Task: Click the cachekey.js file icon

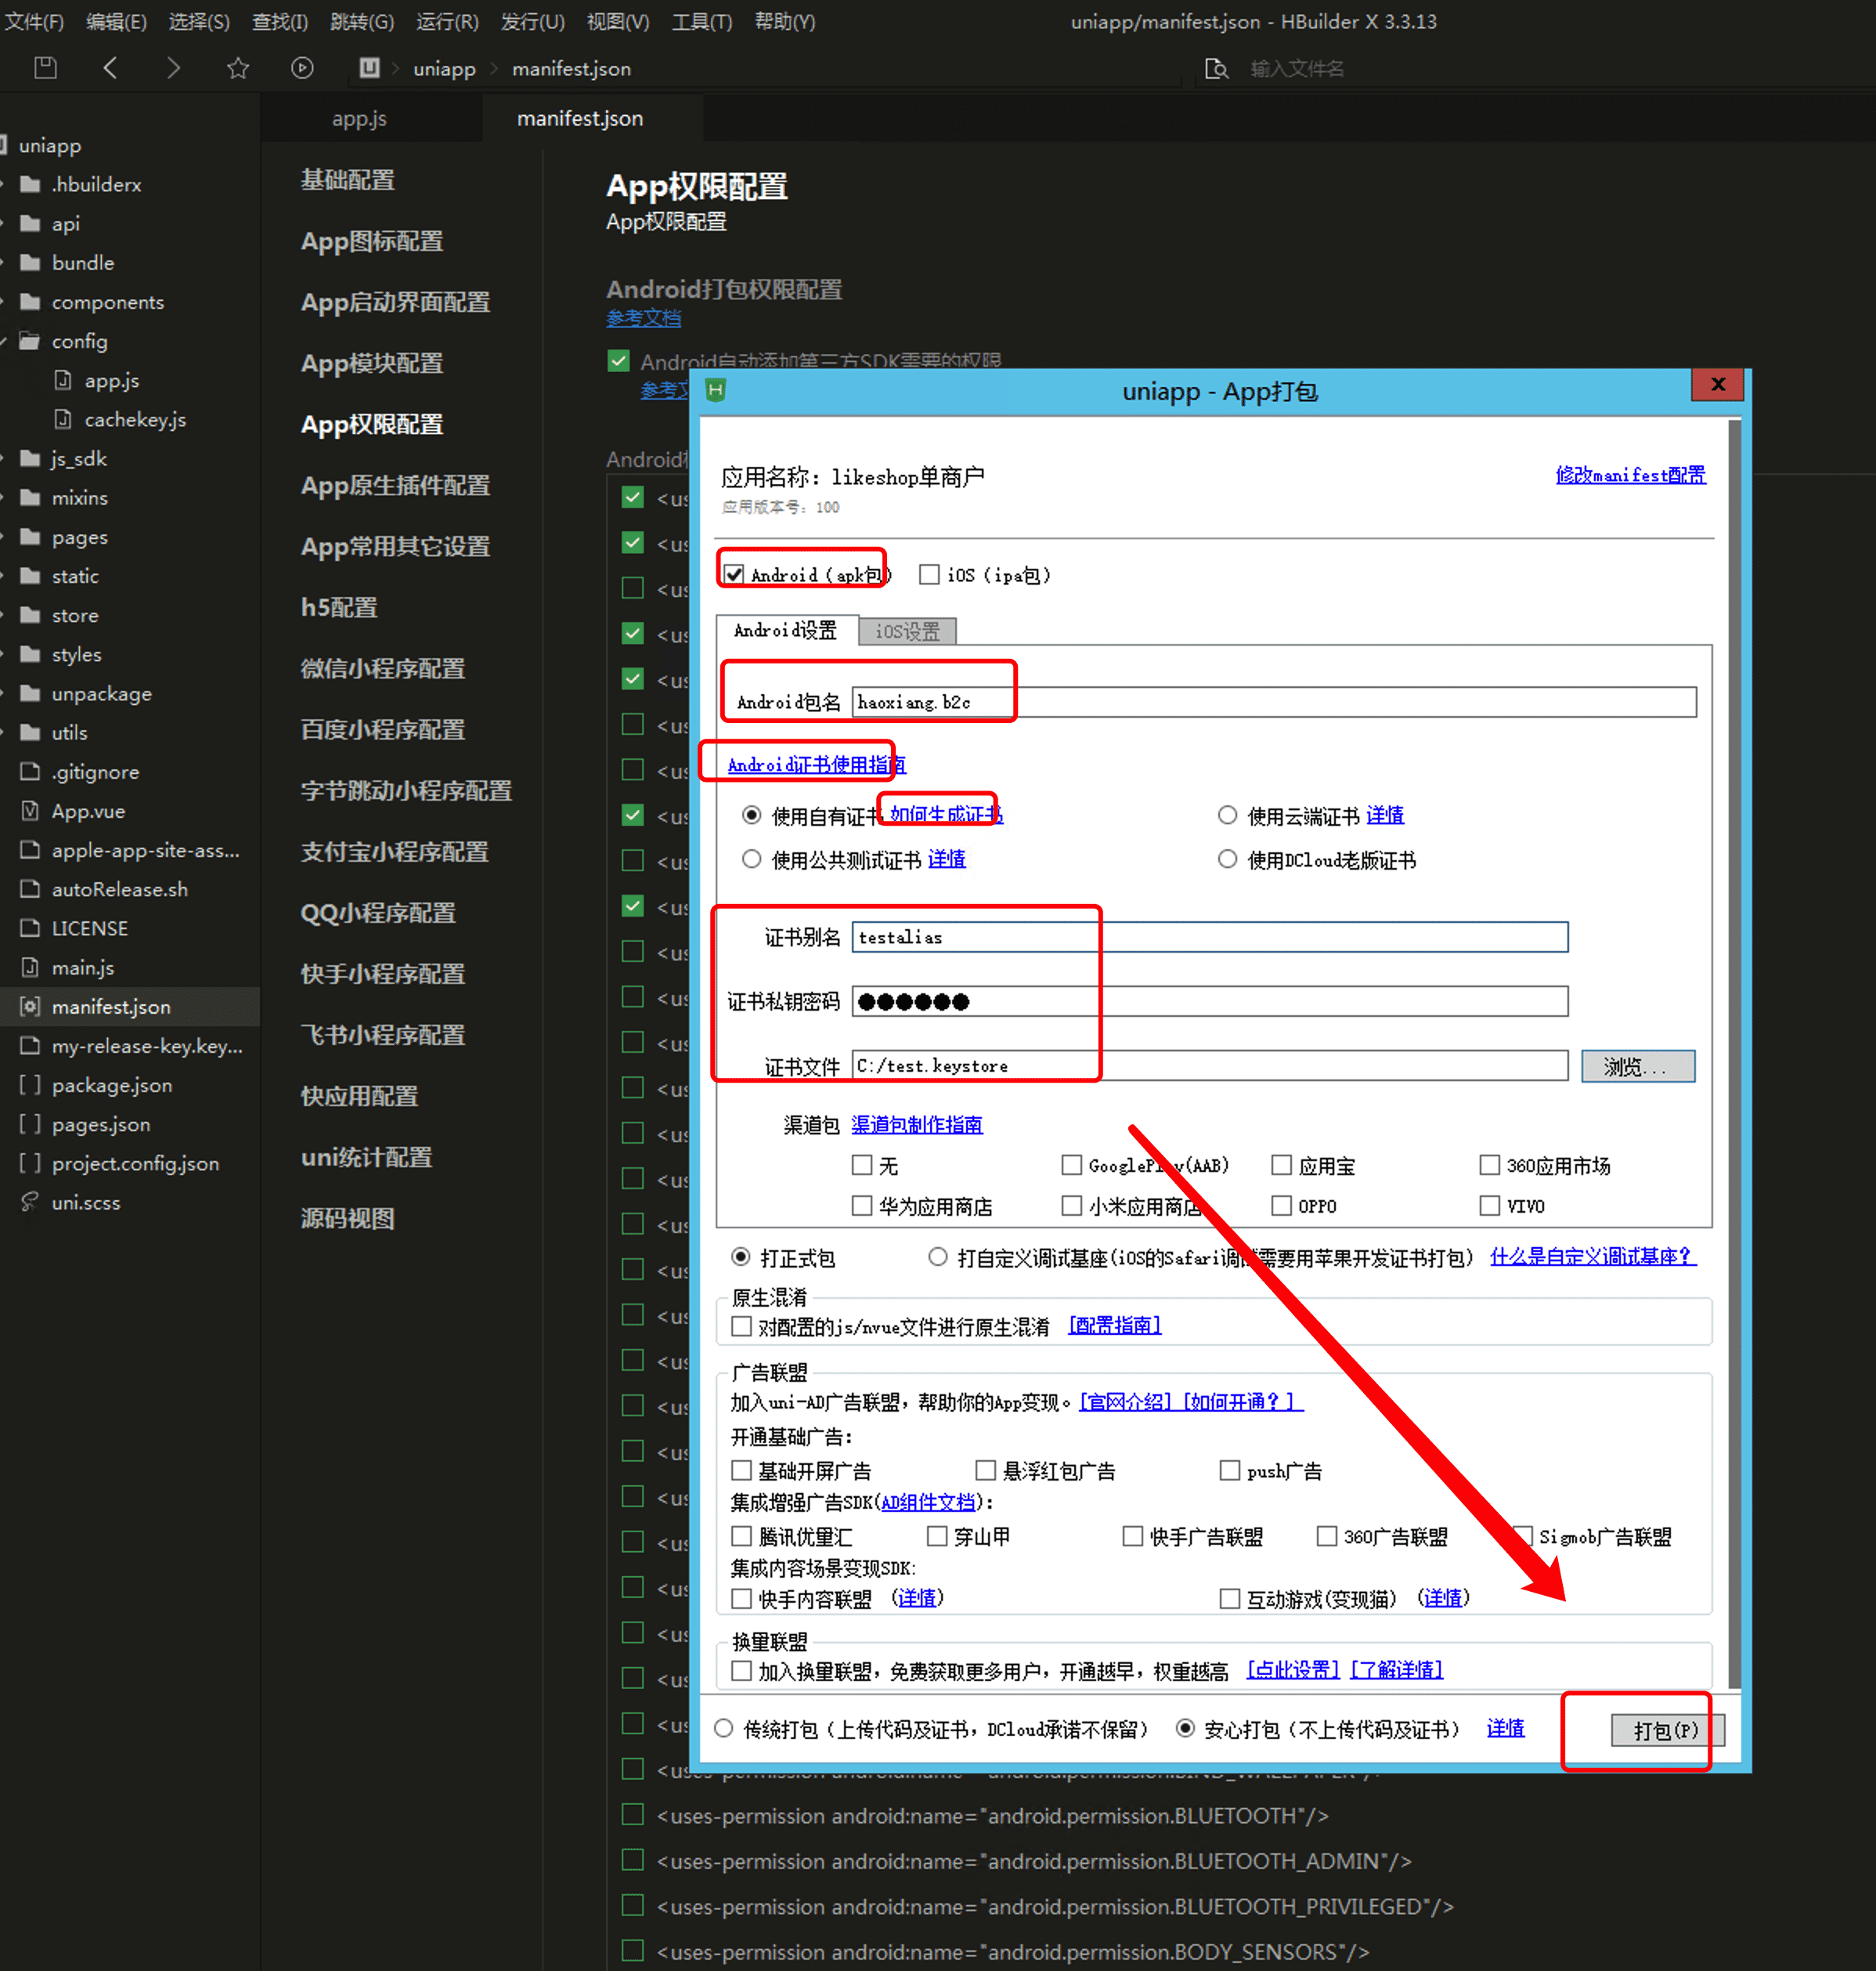Action: pyautogui.click(x=63, y=419)
